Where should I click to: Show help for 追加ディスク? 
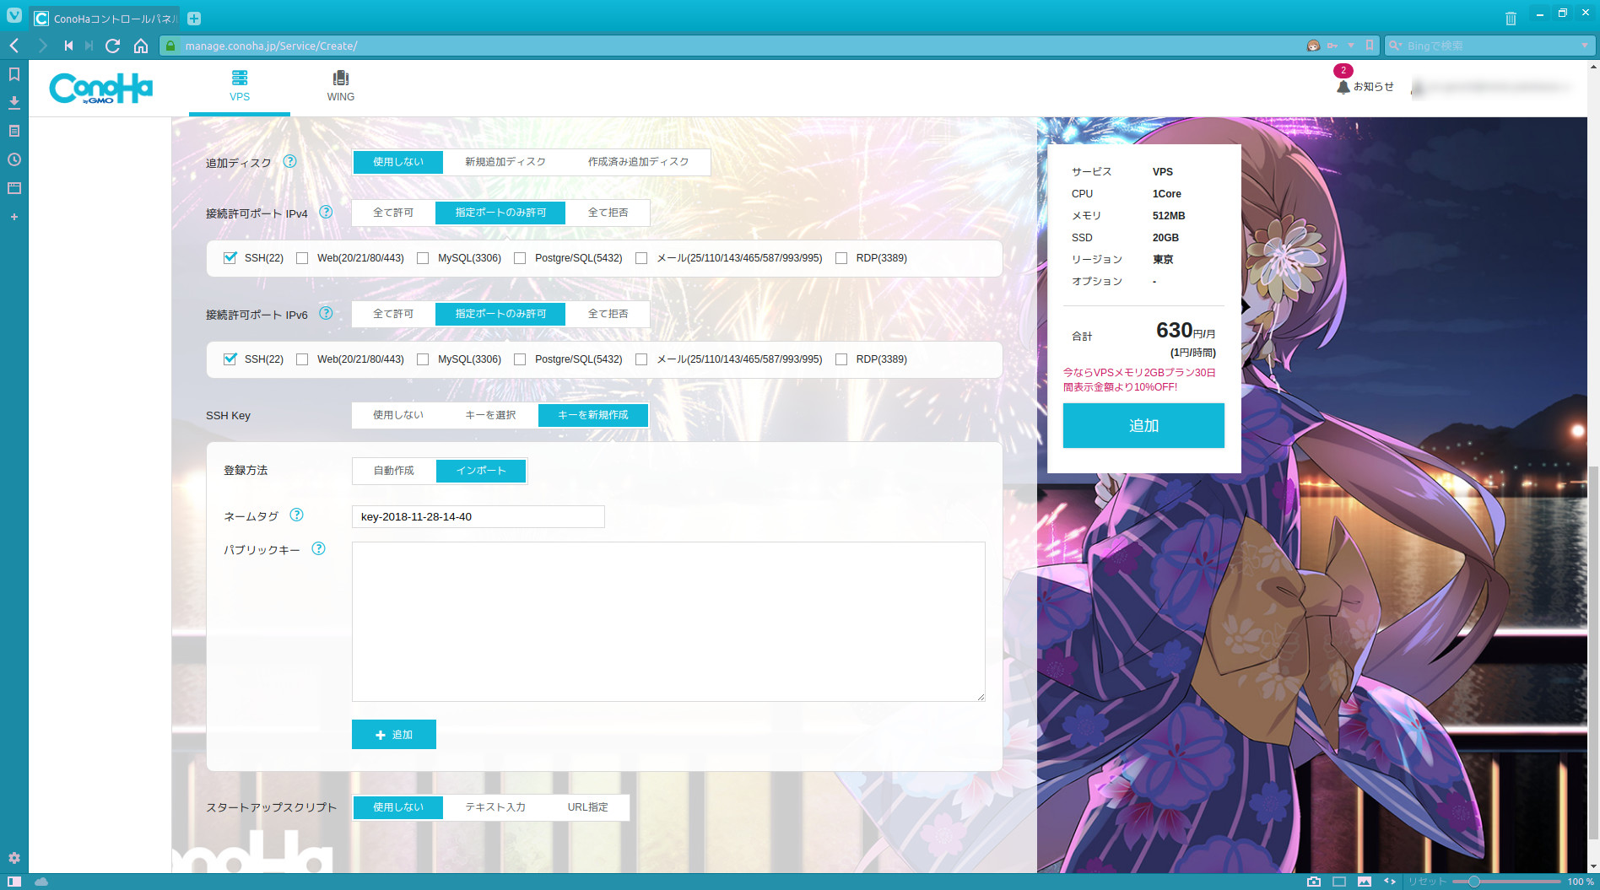(289, 161)
